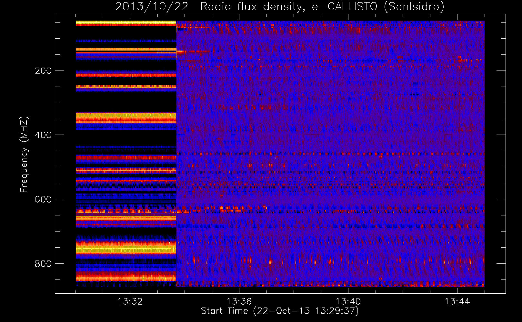Viewport: 522px width, 322px height.
Task: Click the 13:32 time tick label
Action: [130, 302]
